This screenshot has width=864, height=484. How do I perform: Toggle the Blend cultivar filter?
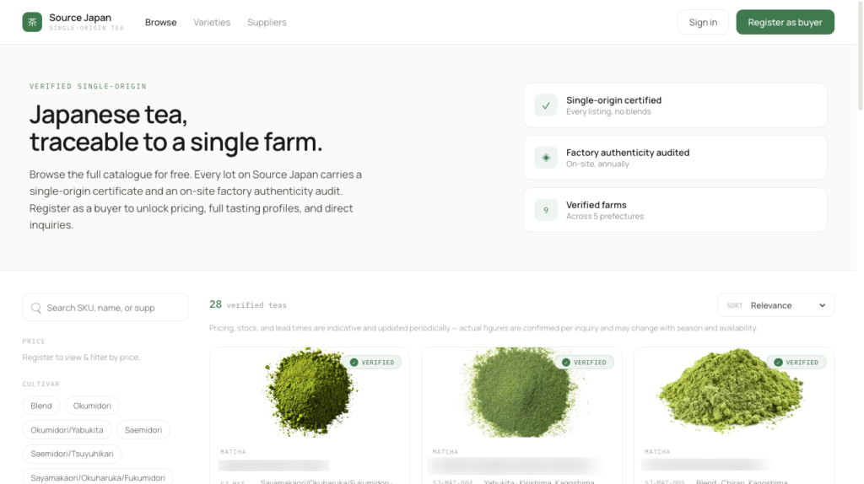pyautogui.click(x=41, y=406)
